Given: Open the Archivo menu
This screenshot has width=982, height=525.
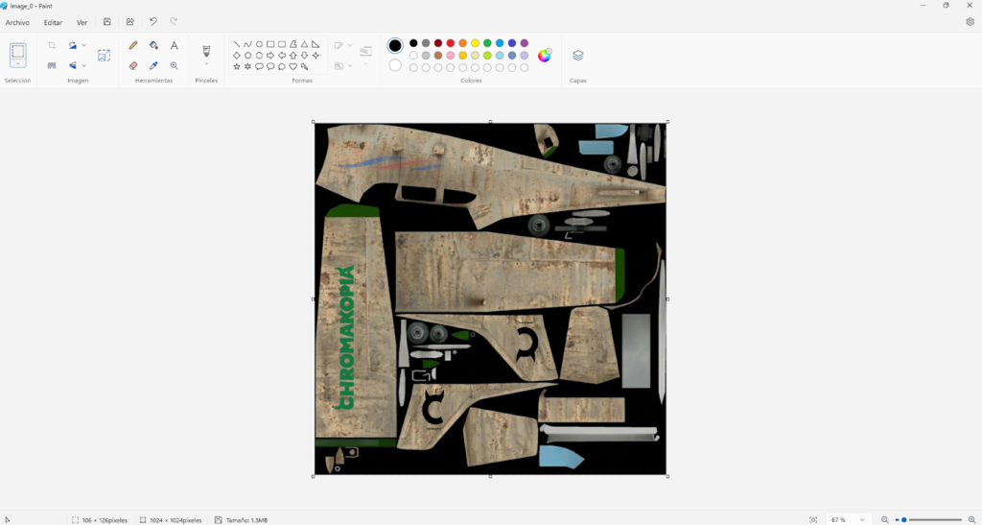Looking at the screenshot, I should click(x=17, y=22).
